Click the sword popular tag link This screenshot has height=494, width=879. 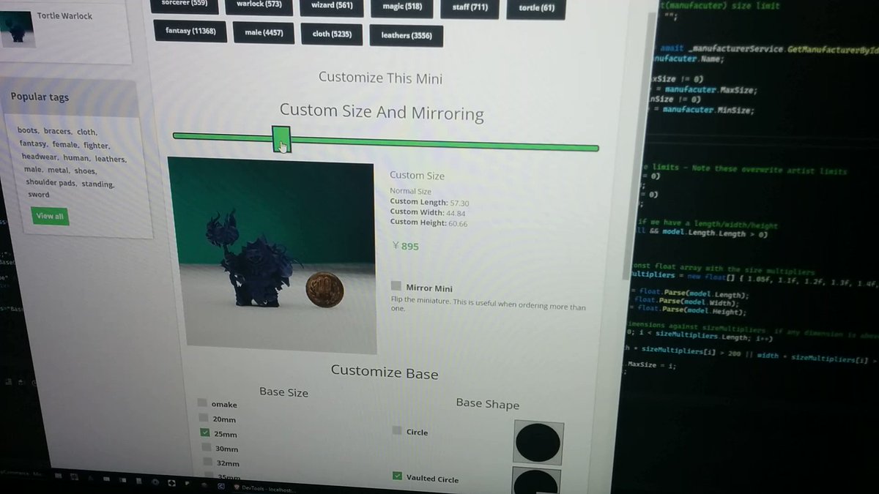(39, 195)
